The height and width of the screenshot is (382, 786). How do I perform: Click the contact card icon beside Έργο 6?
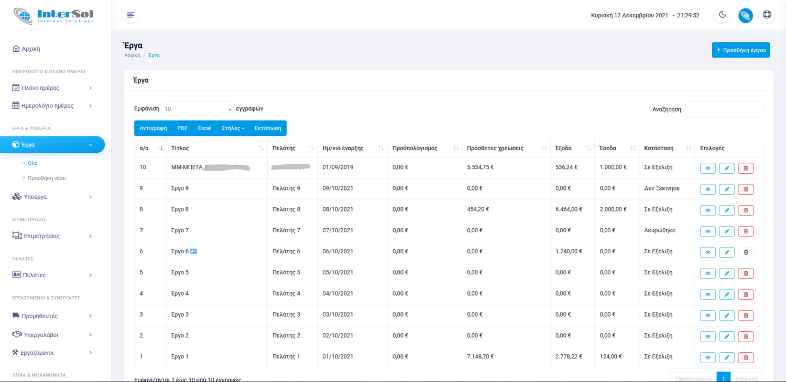click(x=193, y=251)
